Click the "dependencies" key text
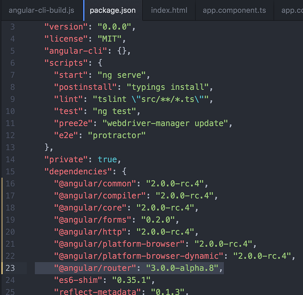This screenshot has height=295, width=303. coord(78,172)
